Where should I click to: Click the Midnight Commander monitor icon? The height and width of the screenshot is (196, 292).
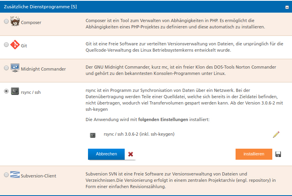[15, 68]
